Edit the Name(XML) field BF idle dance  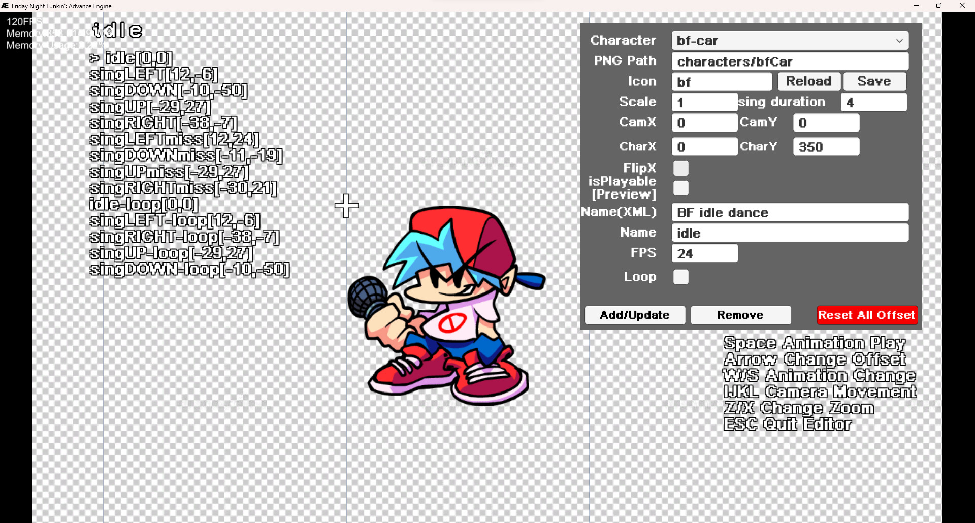790,212
